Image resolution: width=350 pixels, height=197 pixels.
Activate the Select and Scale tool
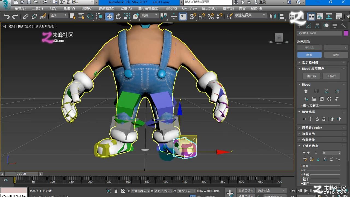pos(127,17)
